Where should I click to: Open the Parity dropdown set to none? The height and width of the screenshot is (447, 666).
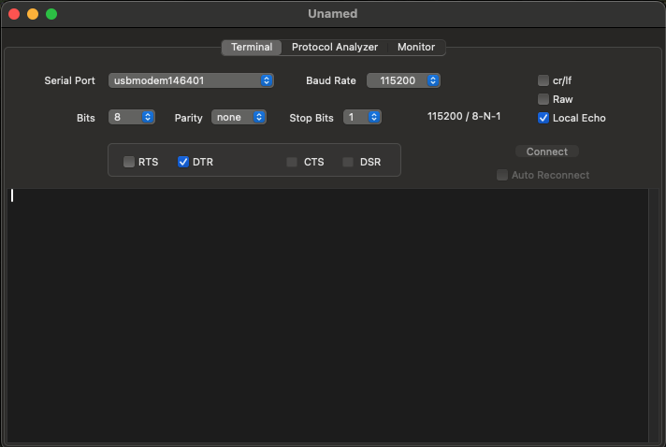239,117
